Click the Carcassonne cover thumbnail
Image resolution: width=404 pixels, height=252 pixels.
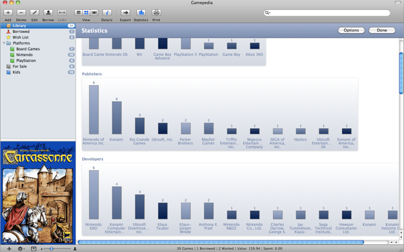(38, 193)
